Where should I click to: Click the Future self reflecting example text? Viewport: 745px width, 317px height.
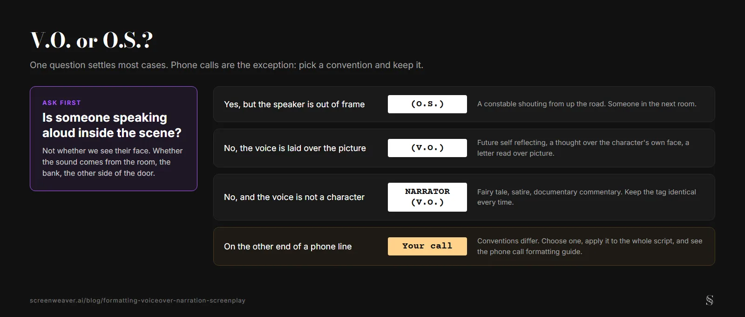583,148
